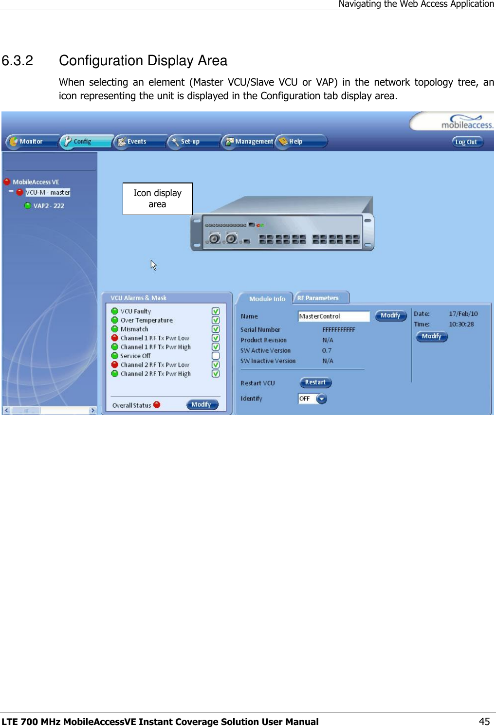Toggle the Mismatch mask checkbox
This screenshot has height=727, width=496.
[216, 329]
